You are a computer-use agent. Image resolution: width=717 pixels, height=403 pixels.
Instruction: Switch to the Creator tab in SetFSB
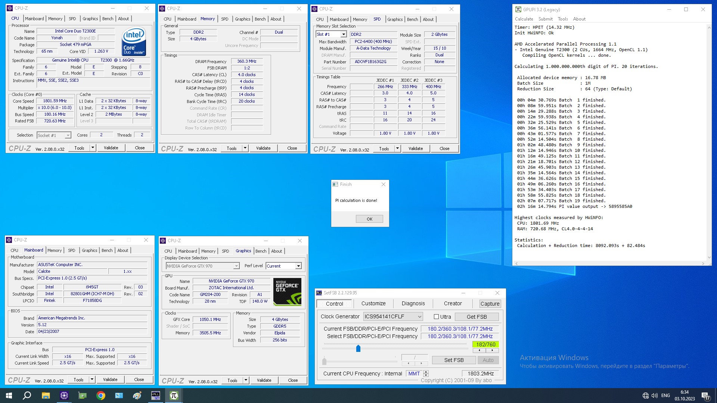(453, 304)
